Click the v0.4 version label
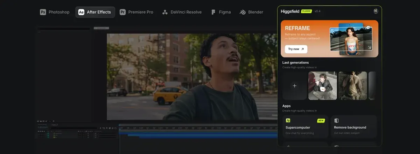Viewport: 420px width, 154px height. coord(317,11)
